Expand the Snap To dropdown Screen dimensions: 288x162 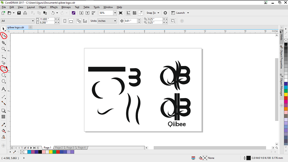click(158, 13)
